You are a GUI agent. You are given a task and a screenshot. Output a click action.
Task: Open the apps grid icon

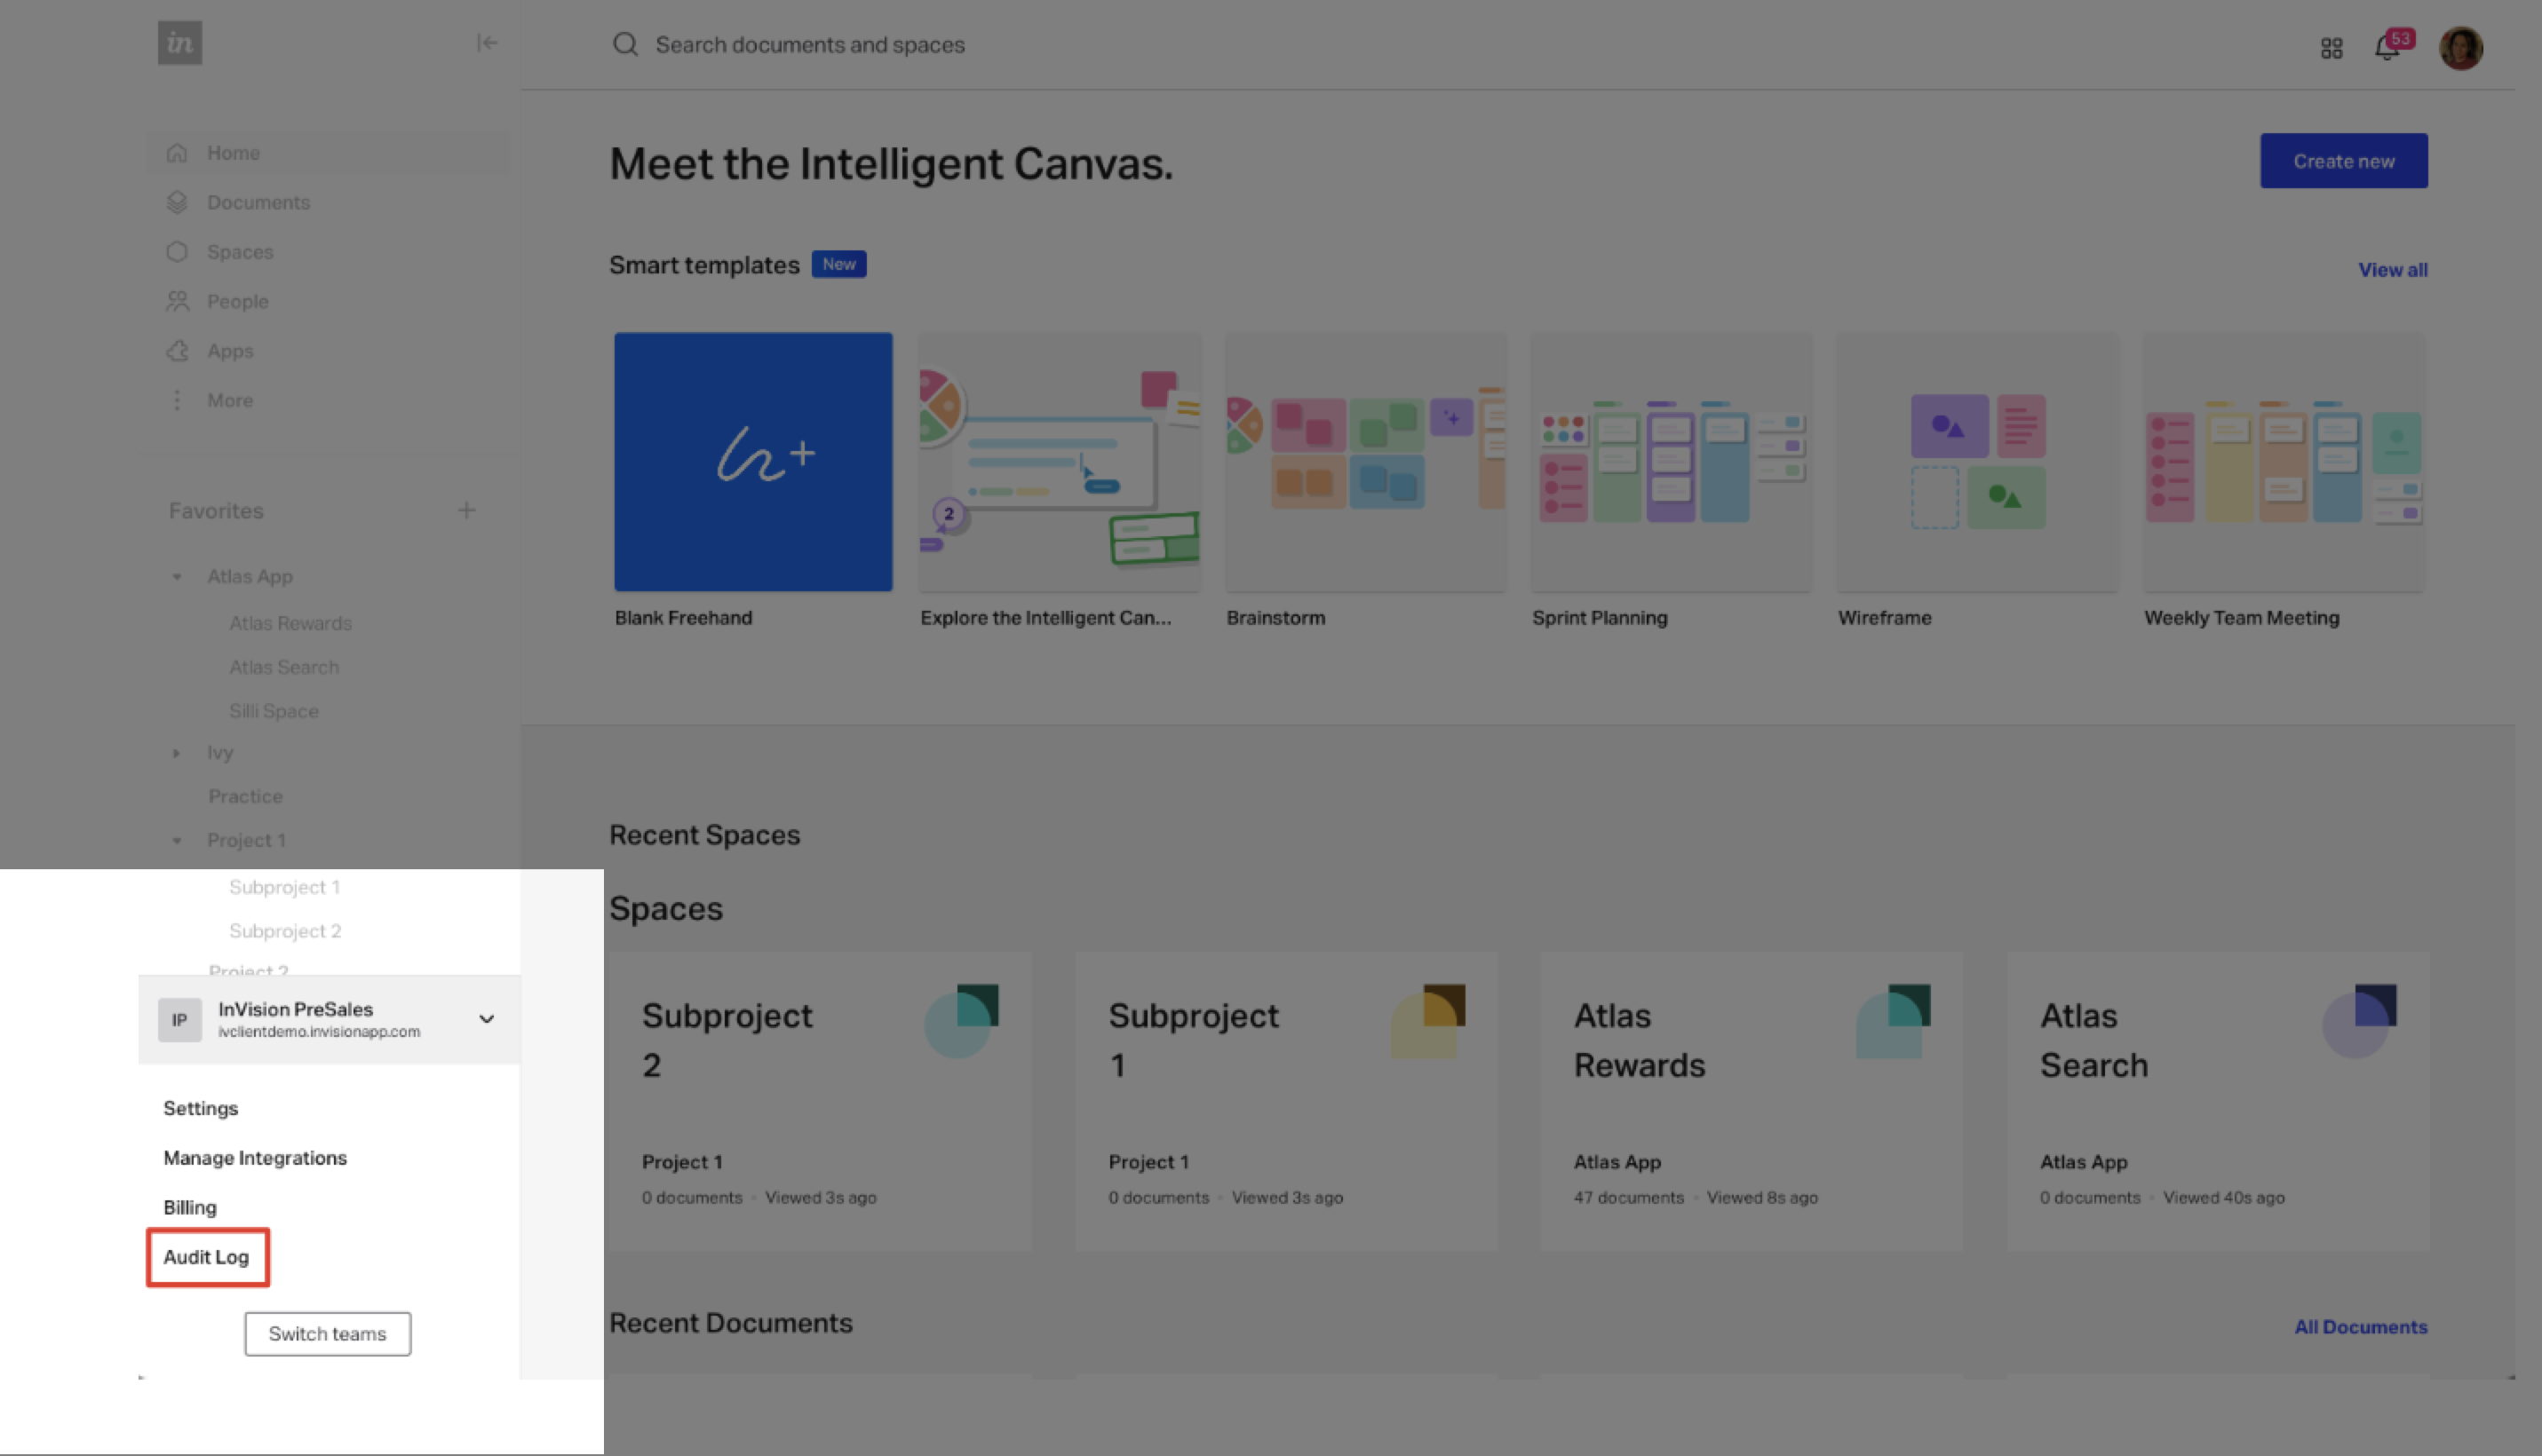(2331, 48)
